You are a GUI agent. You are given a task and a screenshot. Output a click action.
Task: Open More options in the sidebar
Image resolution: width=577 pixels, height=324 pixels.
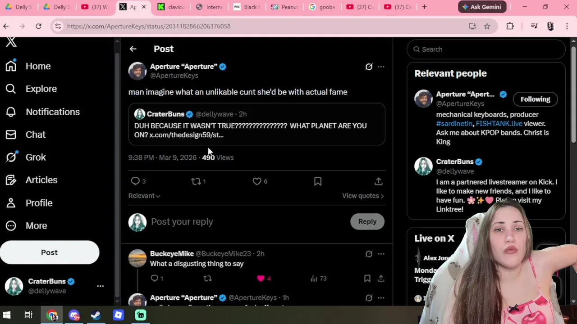pyautogui.click(x=26, y=225)
